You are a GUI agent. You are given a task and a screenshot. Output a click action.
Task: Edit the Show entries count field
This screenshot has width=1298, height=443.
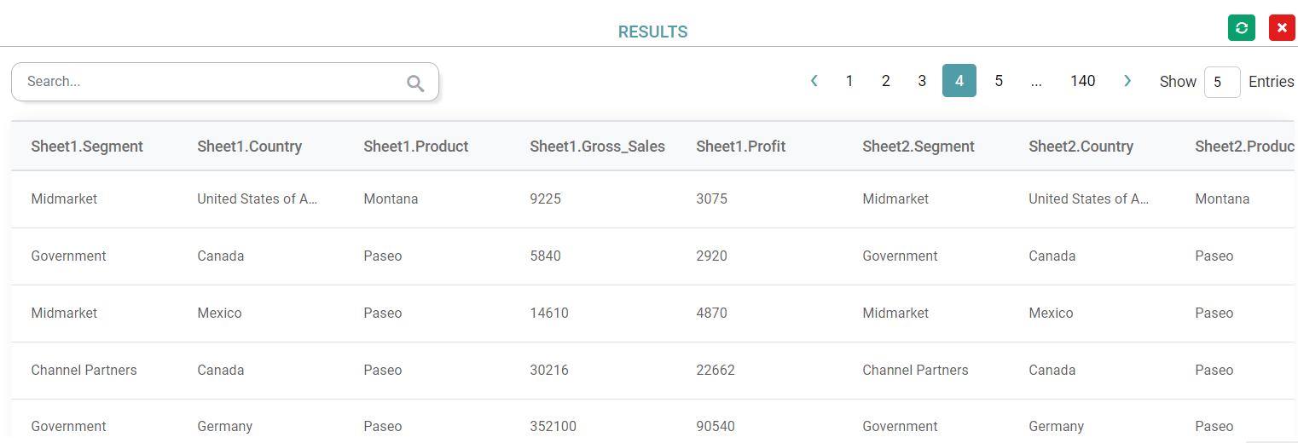click(1221, 82)
